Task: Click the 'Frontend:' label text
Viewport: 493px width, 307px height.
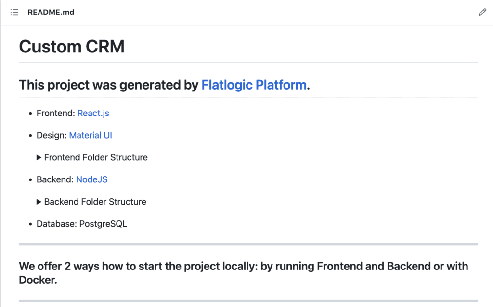Action: 56,113
